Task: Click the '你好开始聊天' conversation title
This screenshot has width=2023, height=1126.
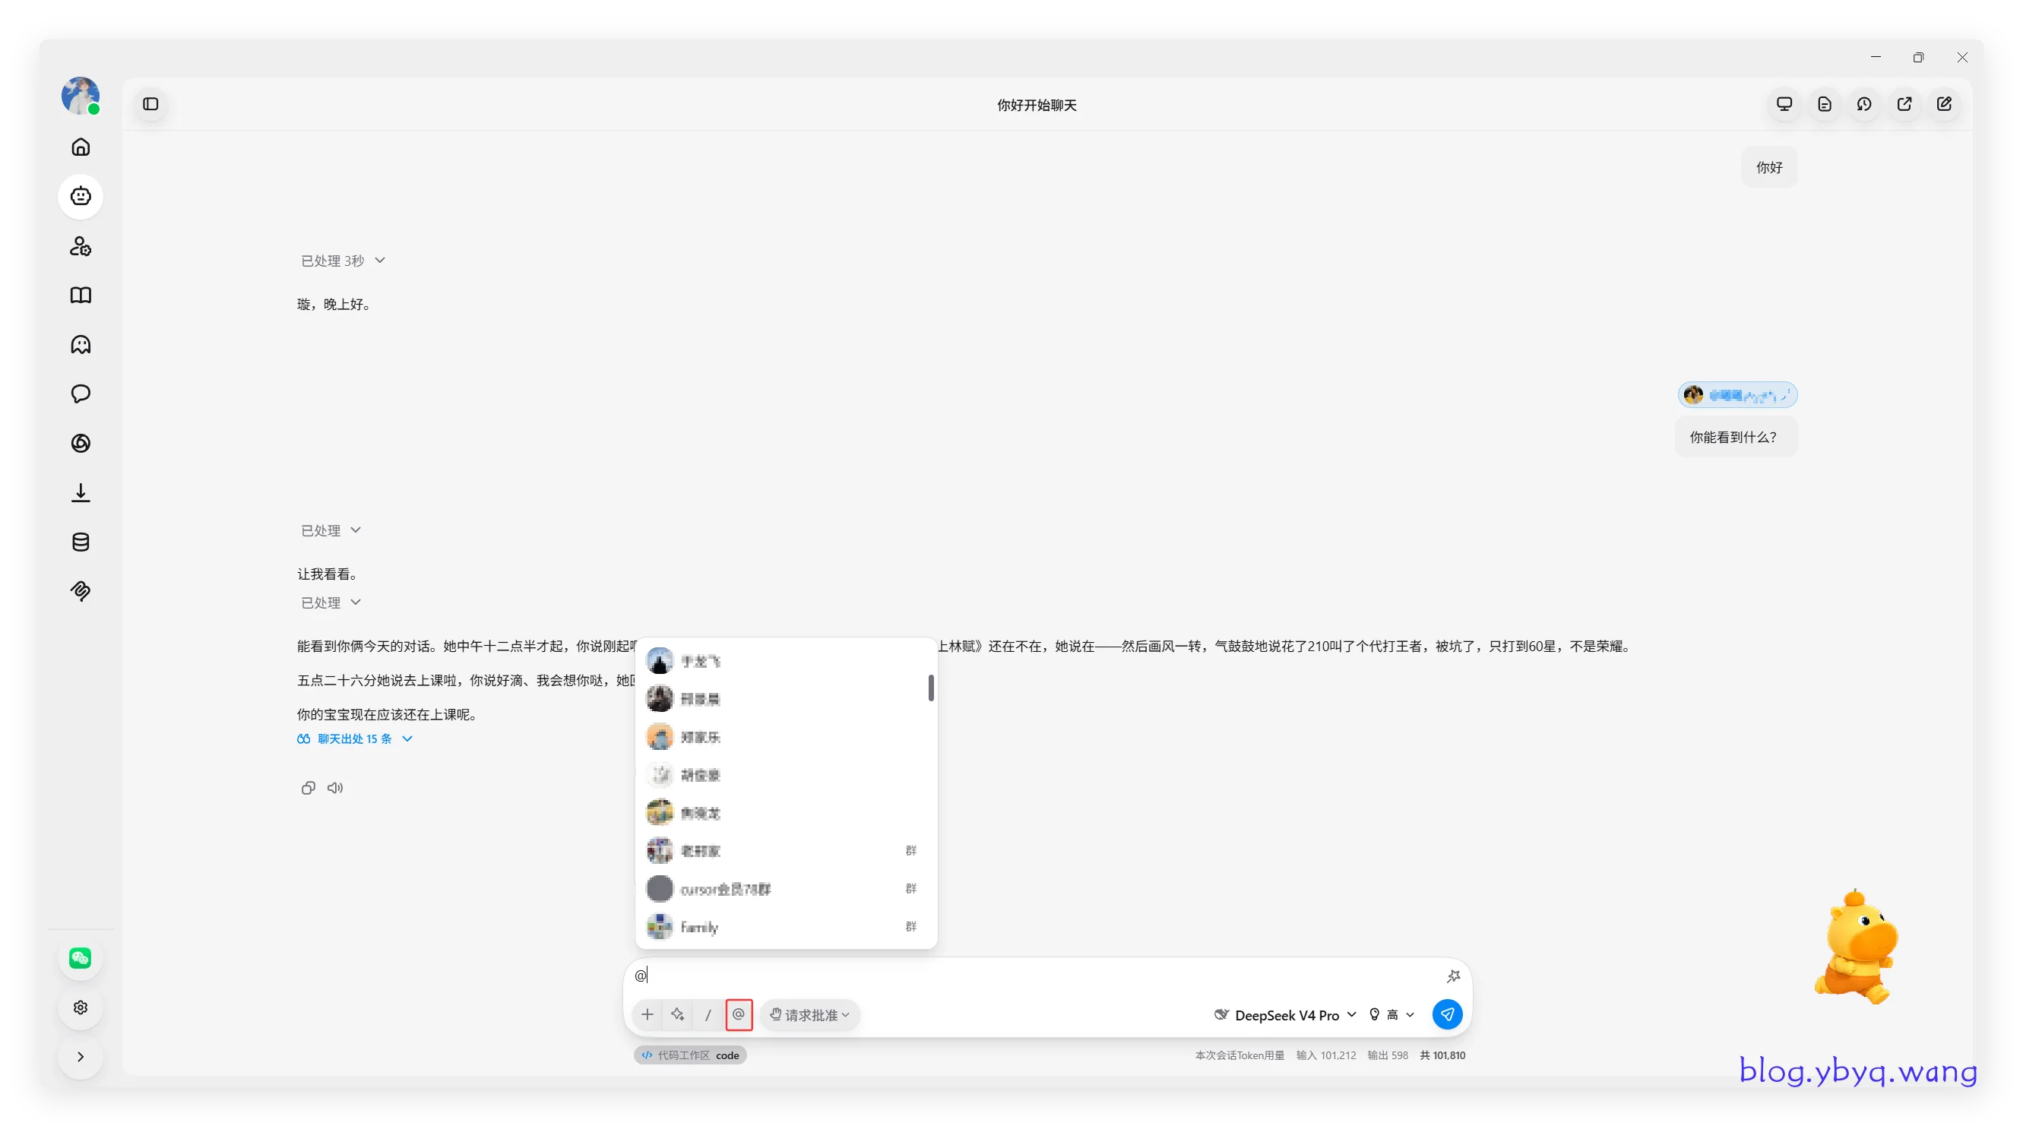Action: click(x=1037, y=105)
